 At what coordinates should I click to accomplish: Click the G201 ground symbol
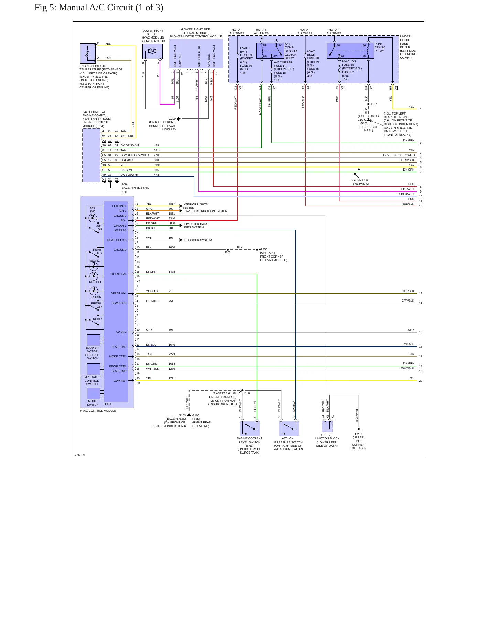(x=359, y=429)
